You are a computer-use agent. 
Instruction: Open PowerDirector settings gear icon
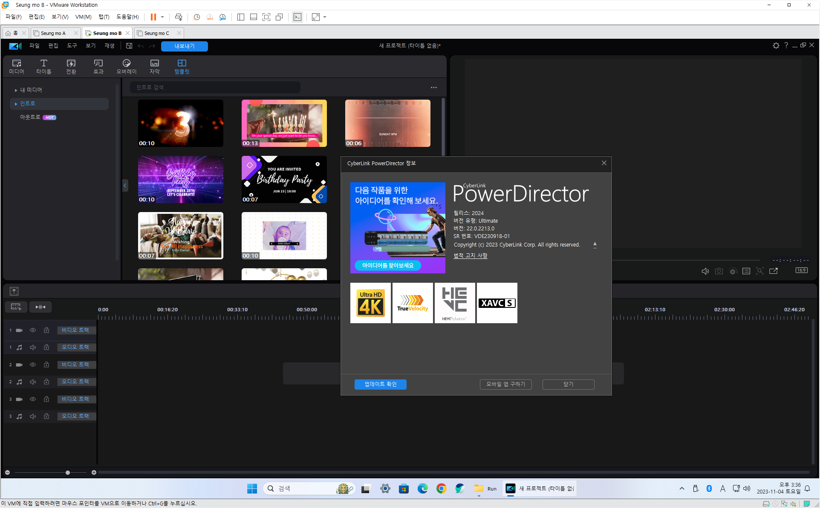pos(776,46)
